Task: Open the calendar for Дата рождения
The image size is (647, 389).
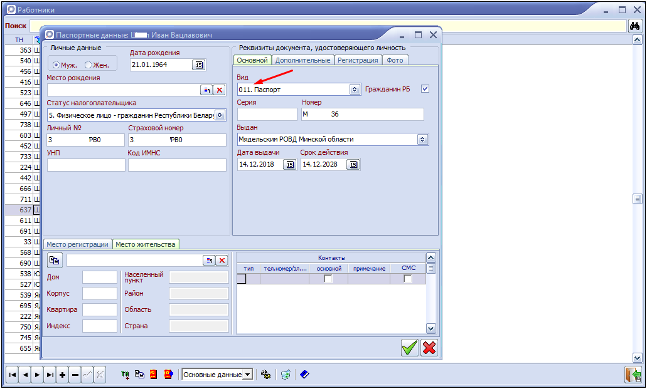Action: [x=199, y=65]
